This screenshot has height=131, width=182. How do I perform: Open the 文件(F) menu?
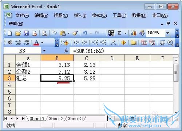coord(22,16)
